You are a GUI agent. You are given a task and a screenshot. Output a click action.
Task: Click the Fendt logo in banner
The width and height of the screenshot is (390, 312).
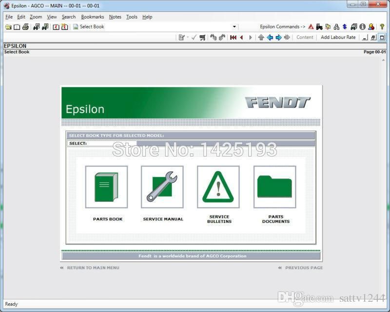277,102
